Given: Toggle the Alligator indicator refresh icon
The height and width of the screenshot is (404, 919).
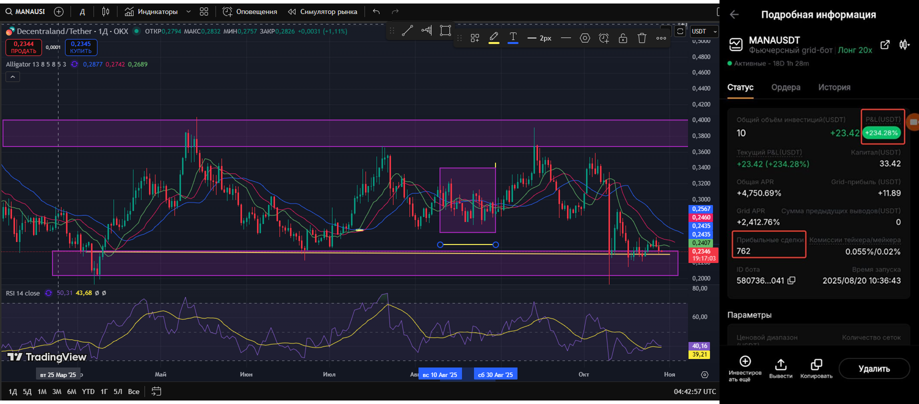Looking at the screenshot, I should point(74,64).
